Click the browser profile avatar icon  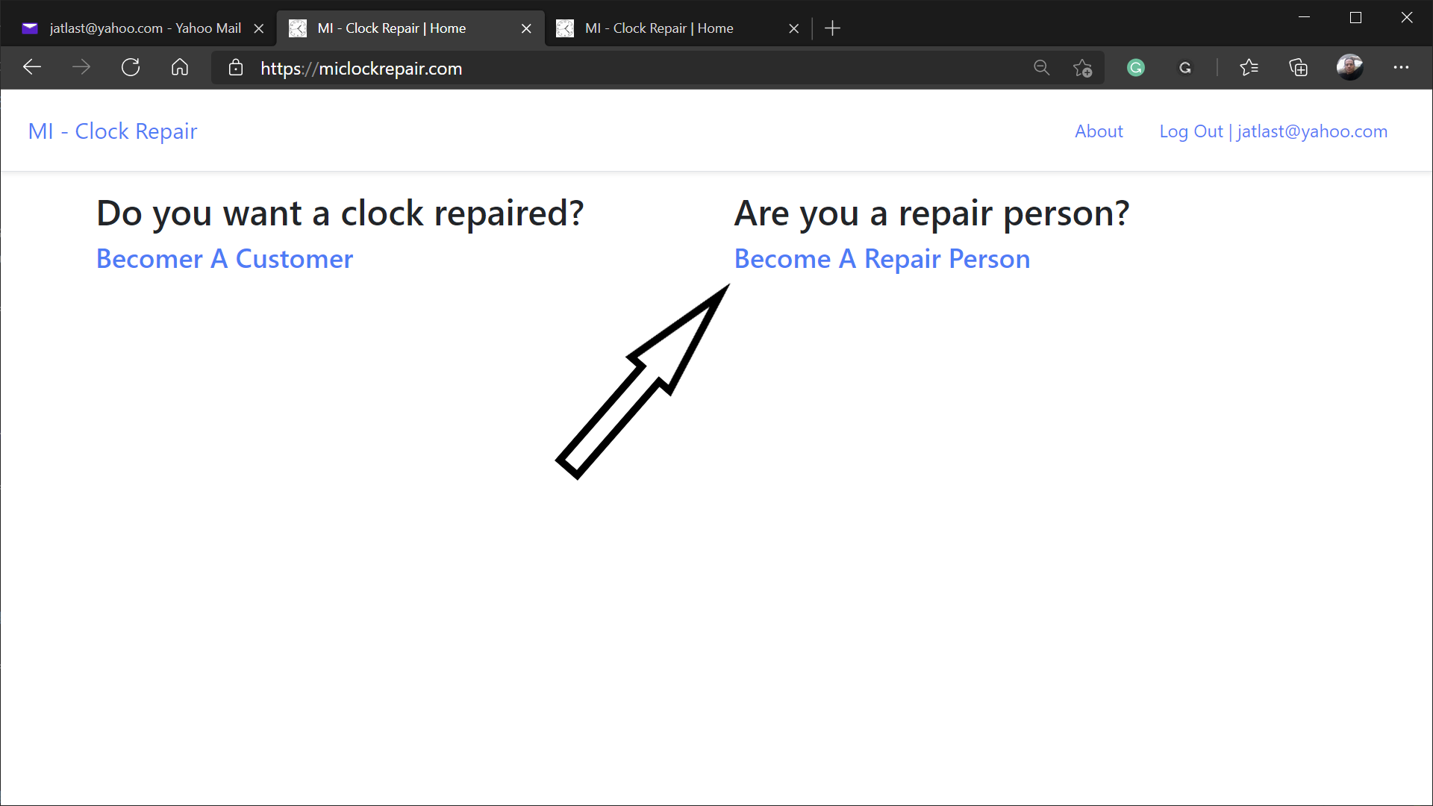click(1350, 67)
